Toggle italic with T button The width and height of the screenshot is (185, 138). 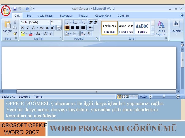(28, 28)
